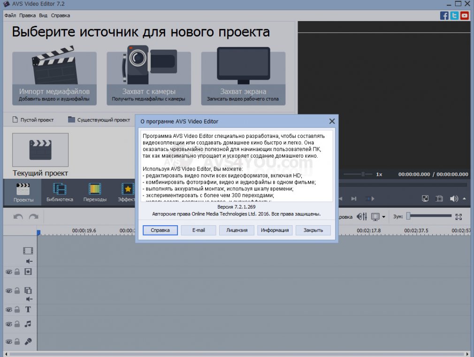Click the fit-to-window zoom icon
This screenshot has height=357, width=474.
[x=459, y=217]
